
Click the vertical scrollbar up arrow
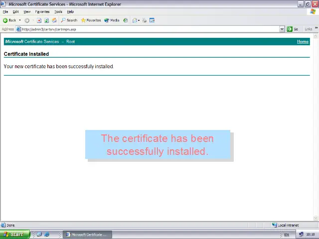(x=316, y=36)
